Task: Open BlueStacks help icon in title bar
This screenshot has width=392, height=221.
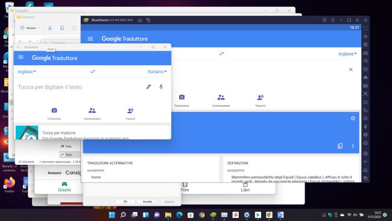Action: tap(324, 20)
